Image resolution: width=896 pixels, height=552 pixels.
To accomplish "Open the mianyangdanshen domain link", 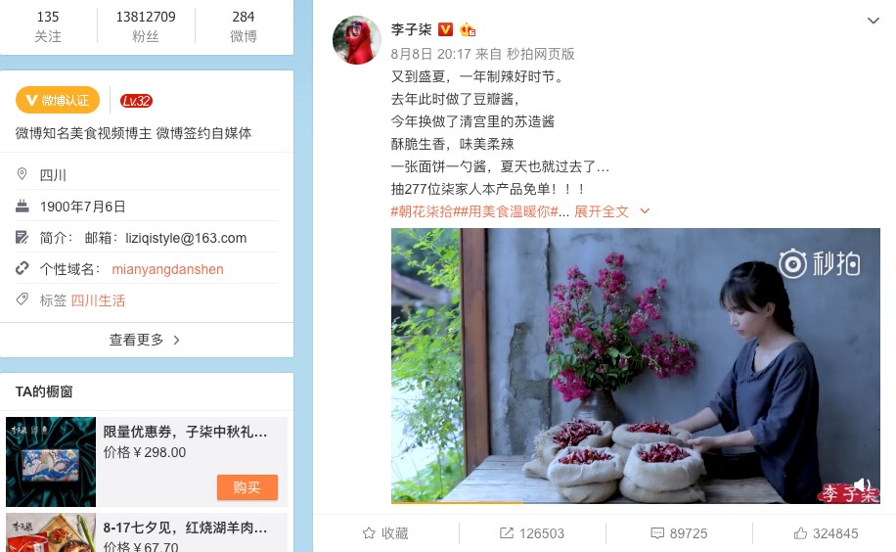I will tap(167, 269).
